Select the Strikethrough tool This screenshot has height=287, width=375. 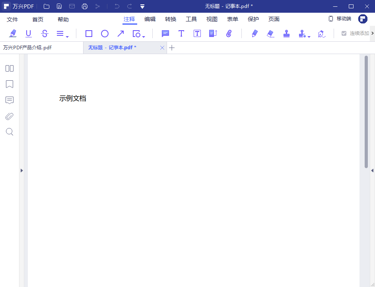click(45, 33)
